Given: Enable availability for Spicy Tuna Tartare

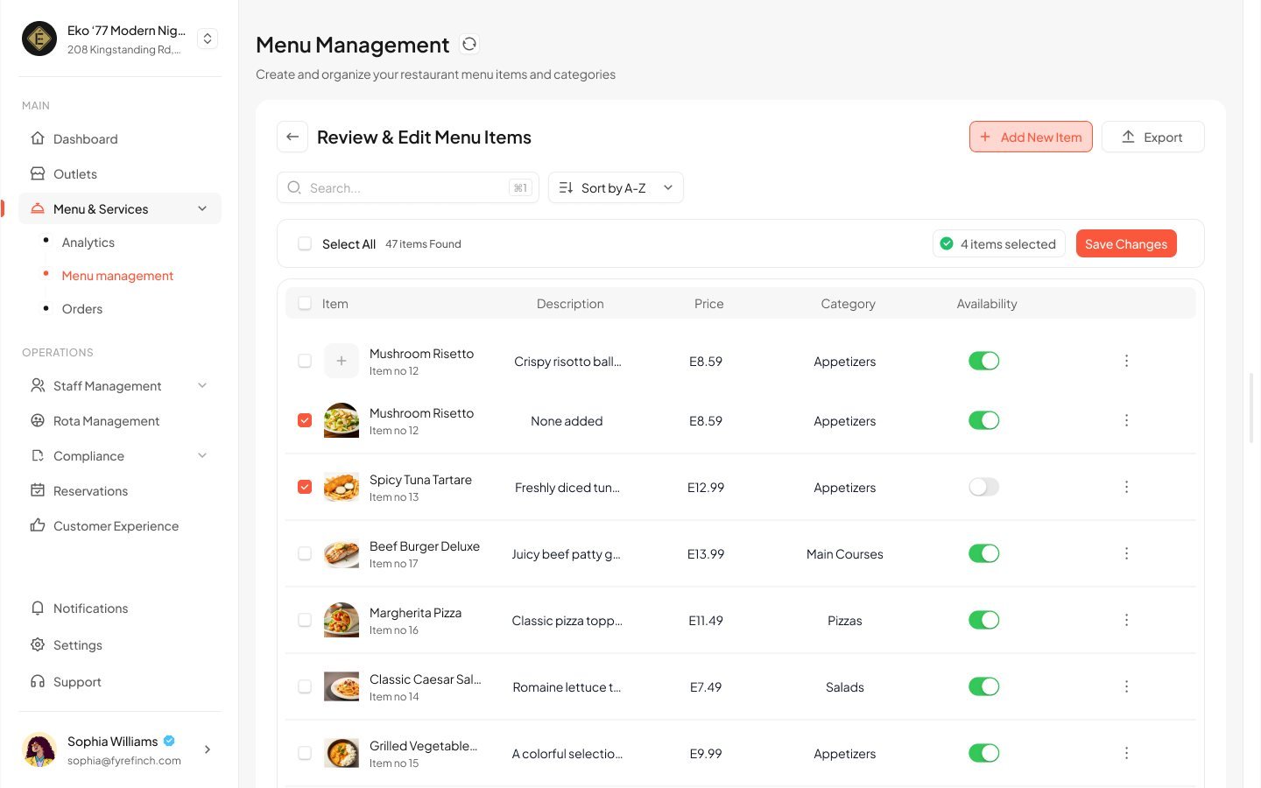Looking at the screenshot, I should coord(983,487).
